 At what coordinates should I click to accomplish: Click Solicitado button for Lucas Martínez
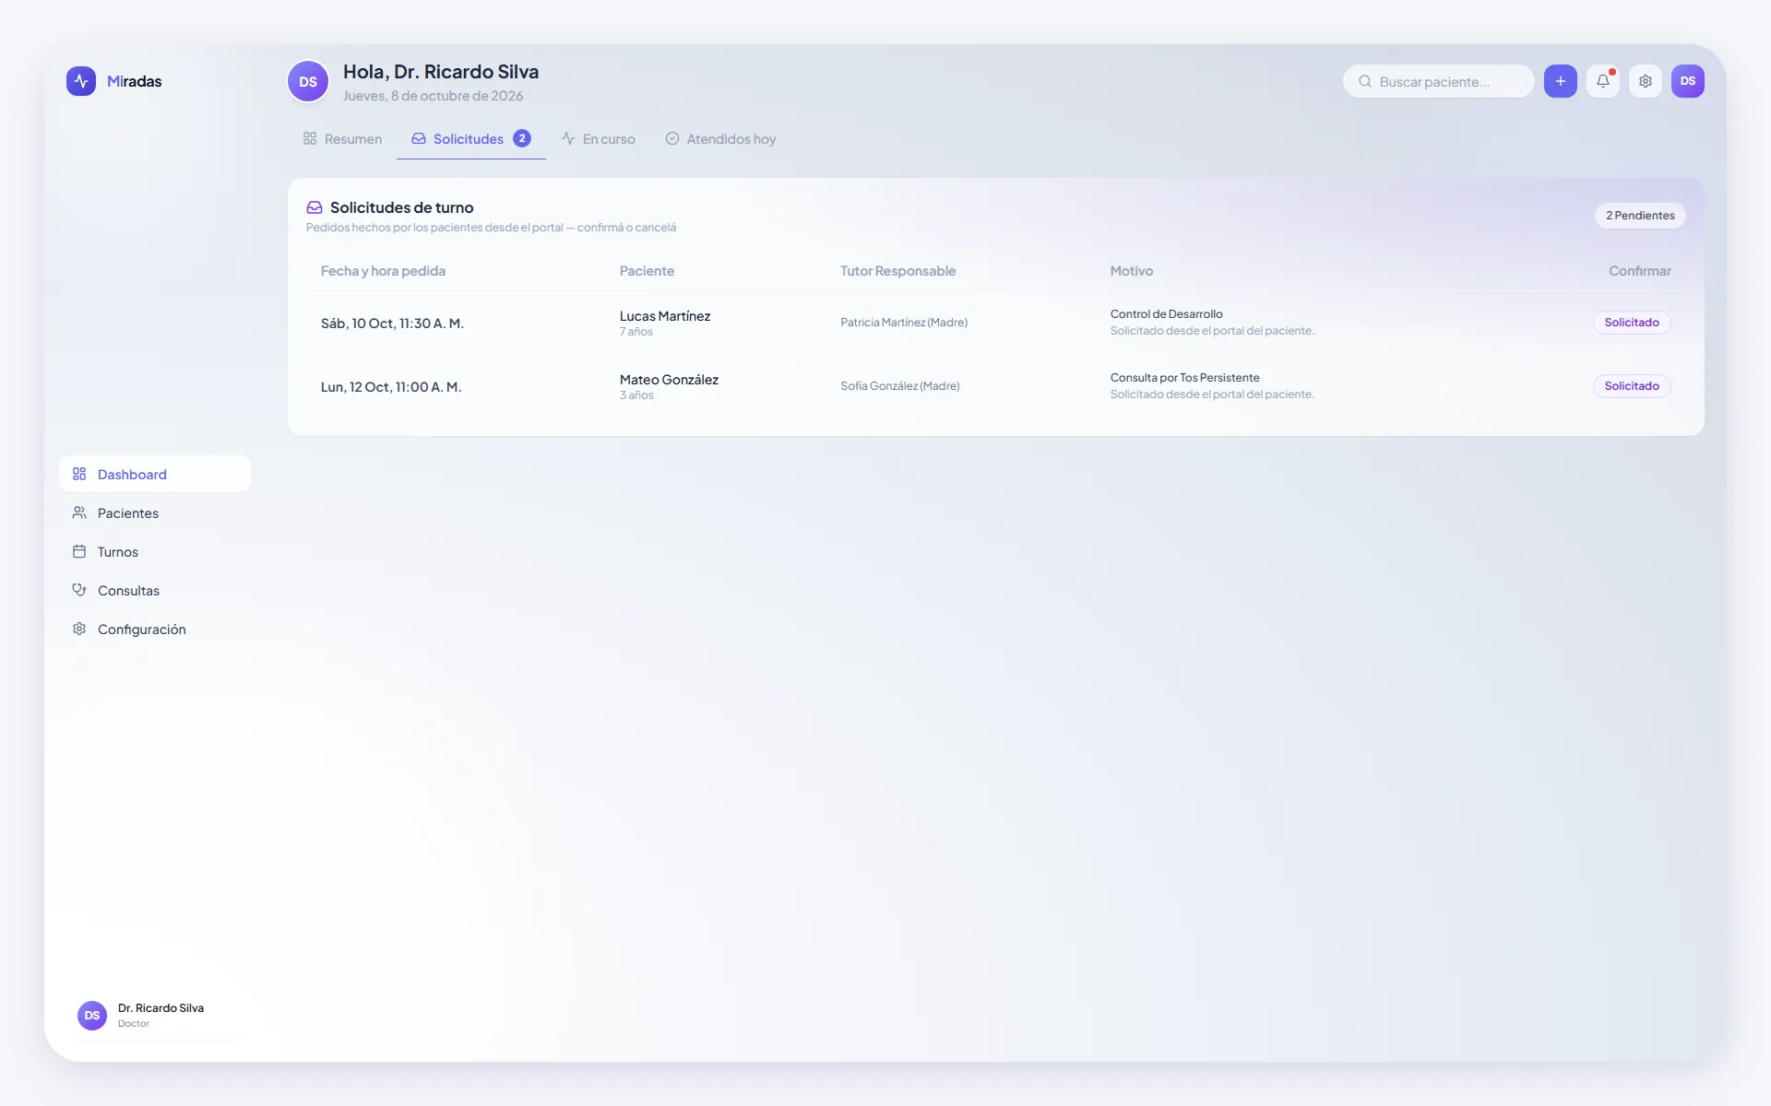[x=1632, y=323]
